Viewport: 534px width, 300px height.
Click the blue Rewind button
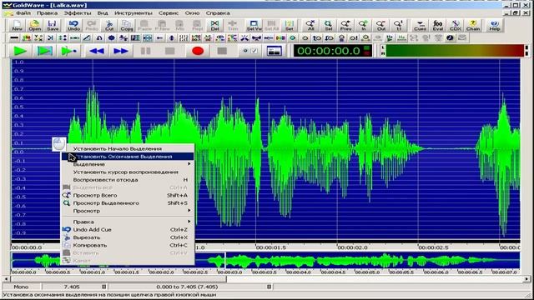(97, 51)
